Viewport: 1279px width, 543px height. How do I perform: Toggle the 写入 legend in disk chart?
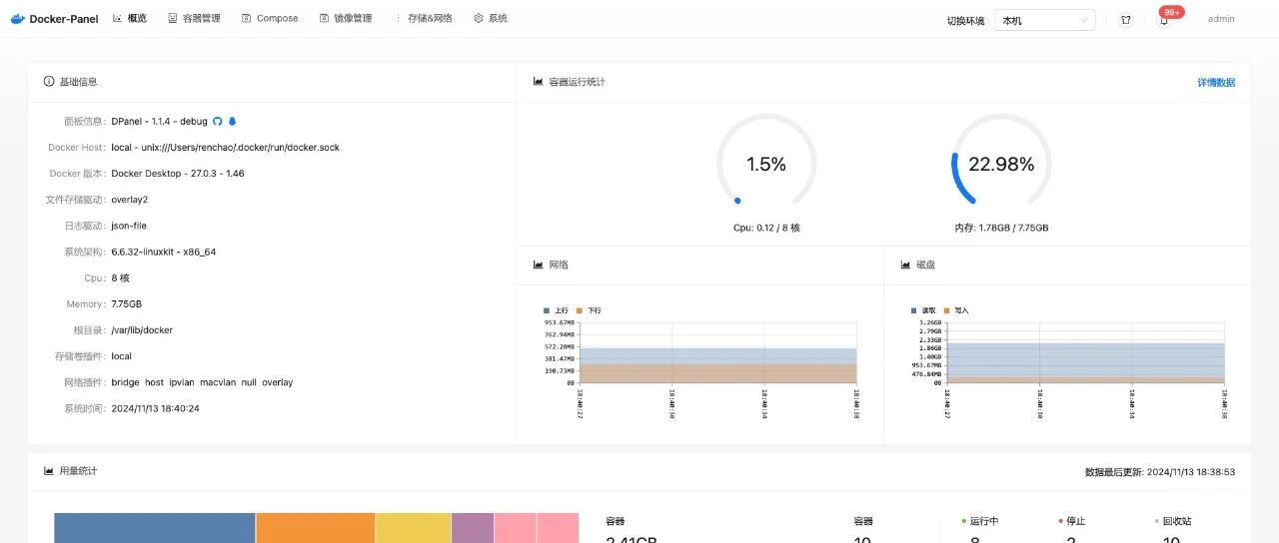click(x=956, y=310)
